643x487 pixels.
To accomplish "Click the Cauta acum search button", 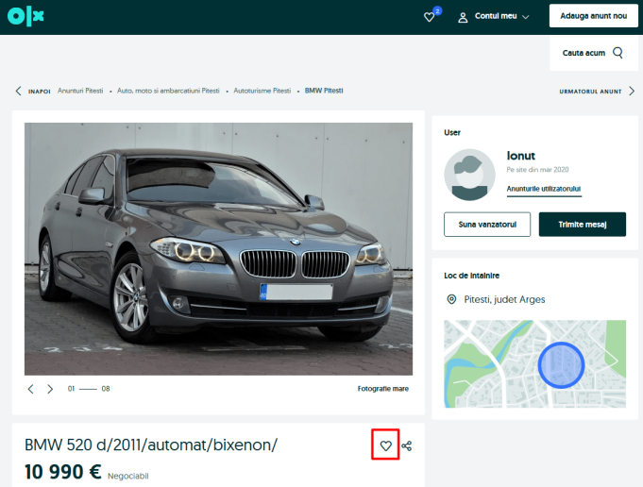I will pyautogui.click(x=593, y=53).
